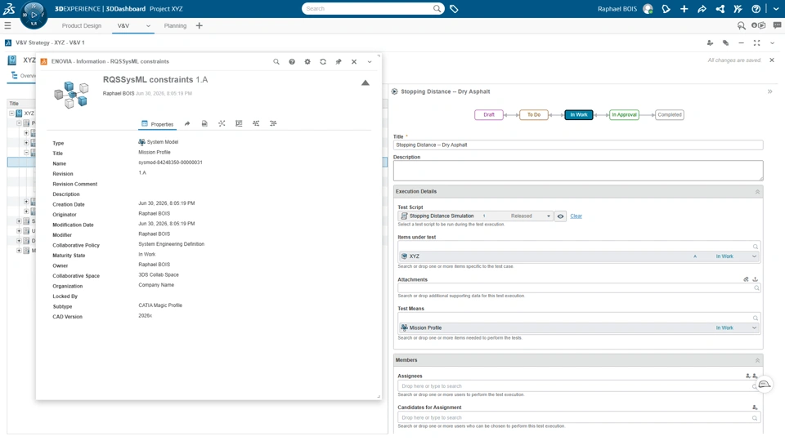Click 'System Engineering Definition' policy value

pos(171,244)
